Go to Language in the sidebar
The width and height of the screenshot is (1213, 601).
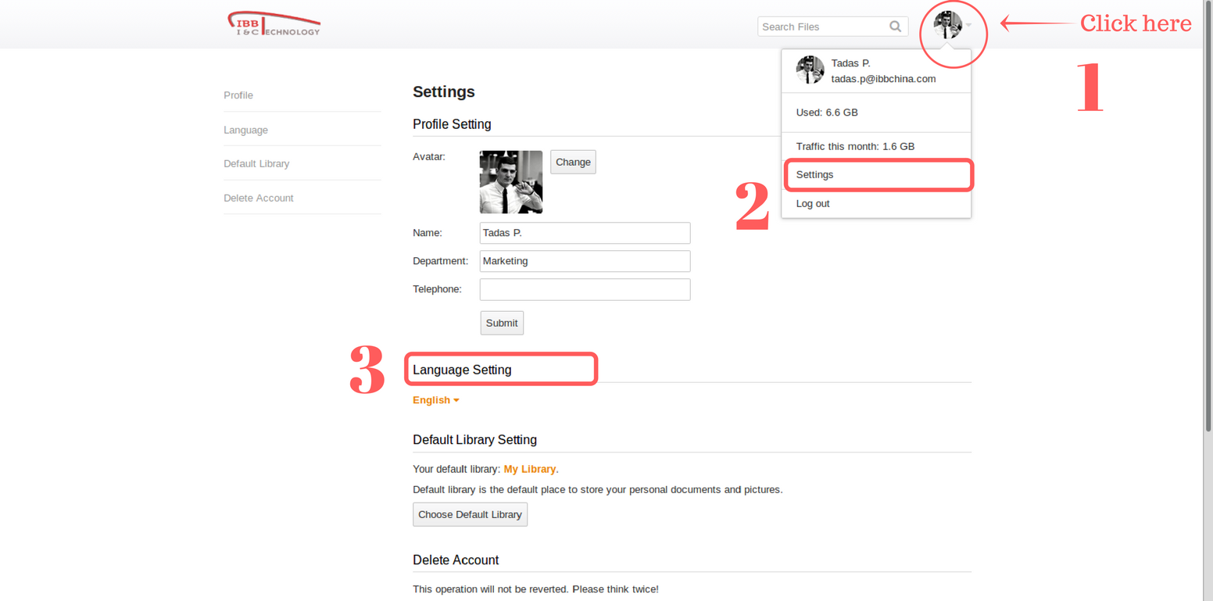[245, 130]
